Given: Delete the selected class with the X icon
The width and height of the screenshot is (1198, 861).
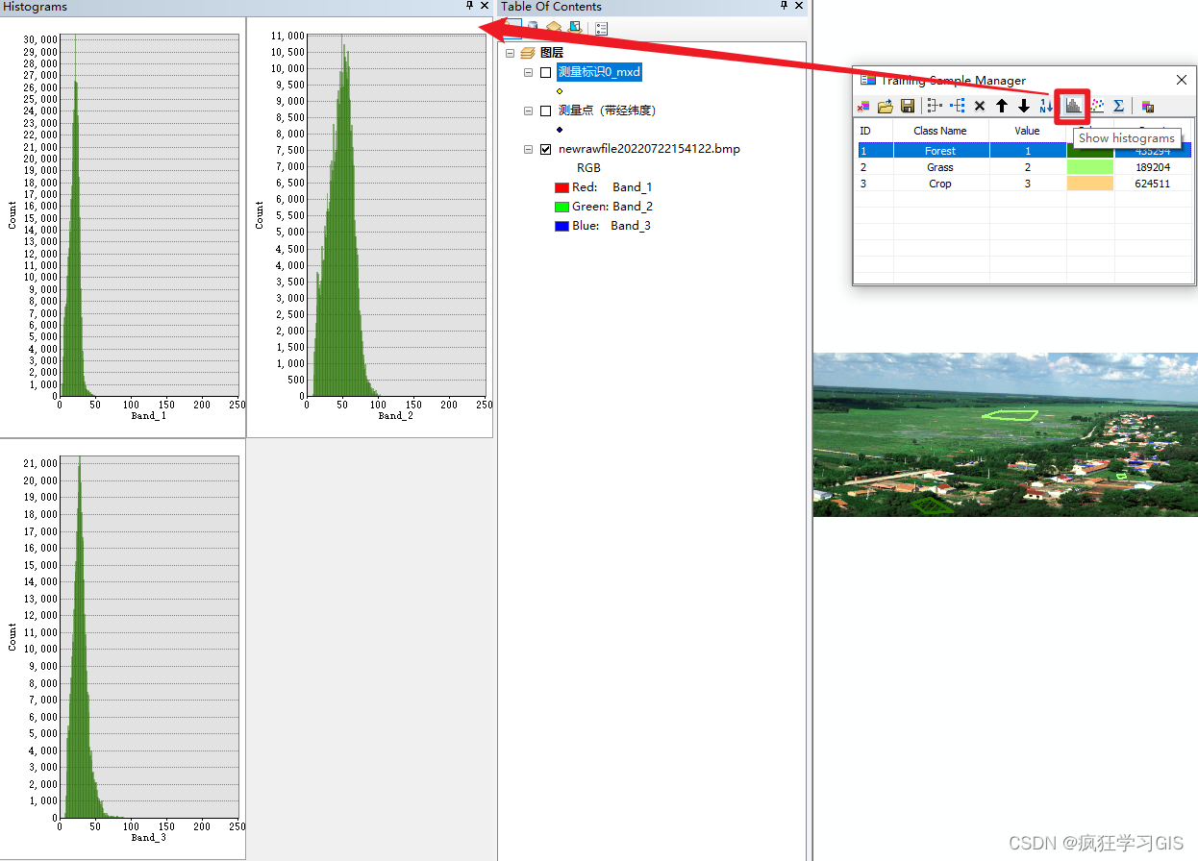Looking at the screenshot, I should [980, 106].
